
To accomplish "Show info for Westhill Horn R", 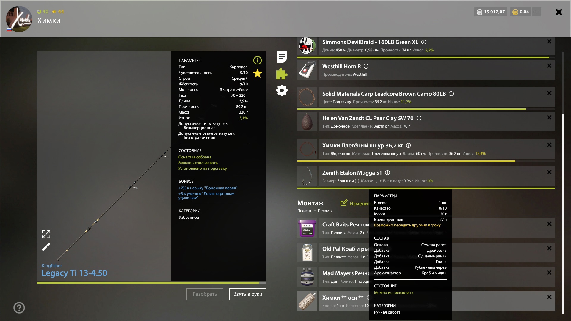I will (366, 67).
